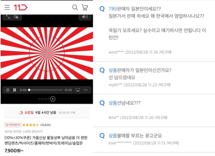Click the 쇼킹딜 deal banner

pos(47,113)
